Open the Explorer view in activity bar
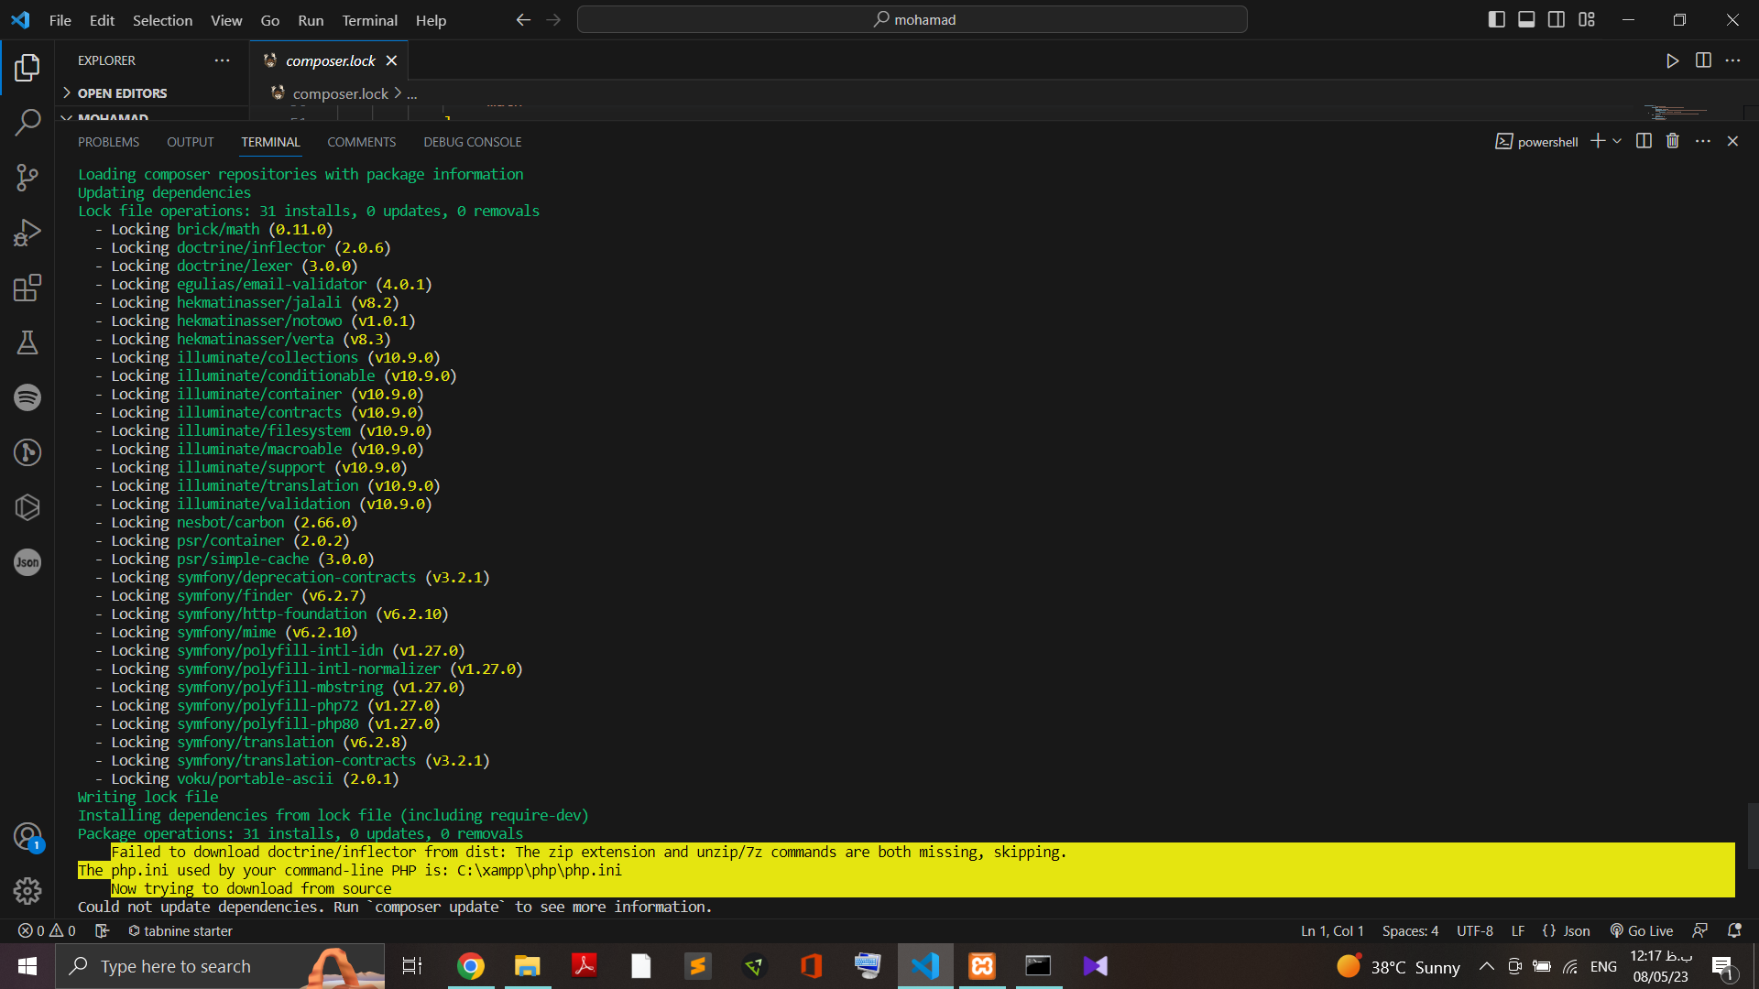The height and width of the screenshot is (989, 1759). tap(27, 67)
